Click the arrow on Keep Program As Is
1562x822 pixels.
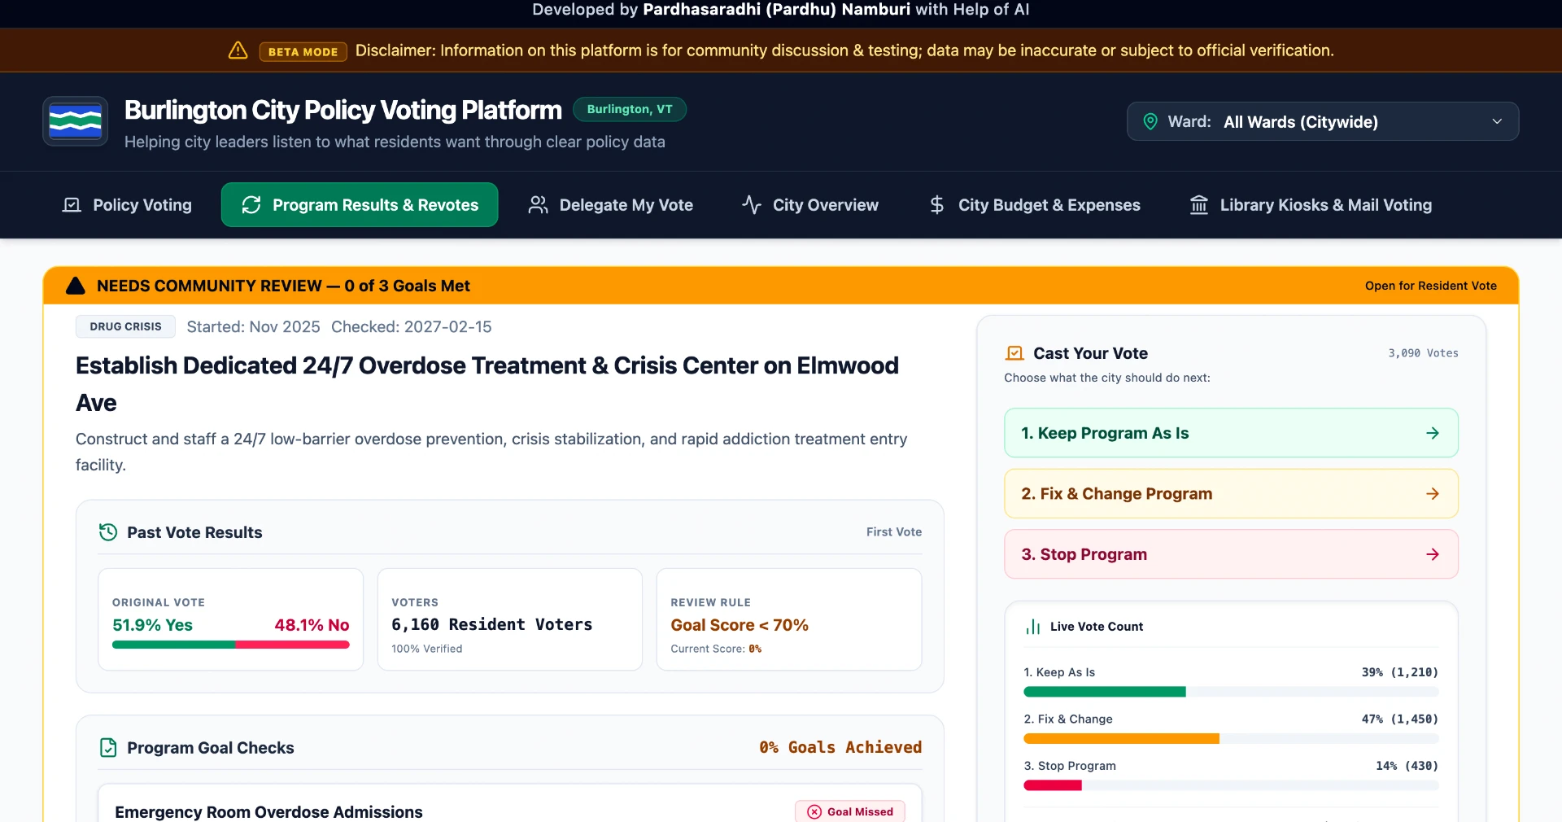pos(1433,433)
